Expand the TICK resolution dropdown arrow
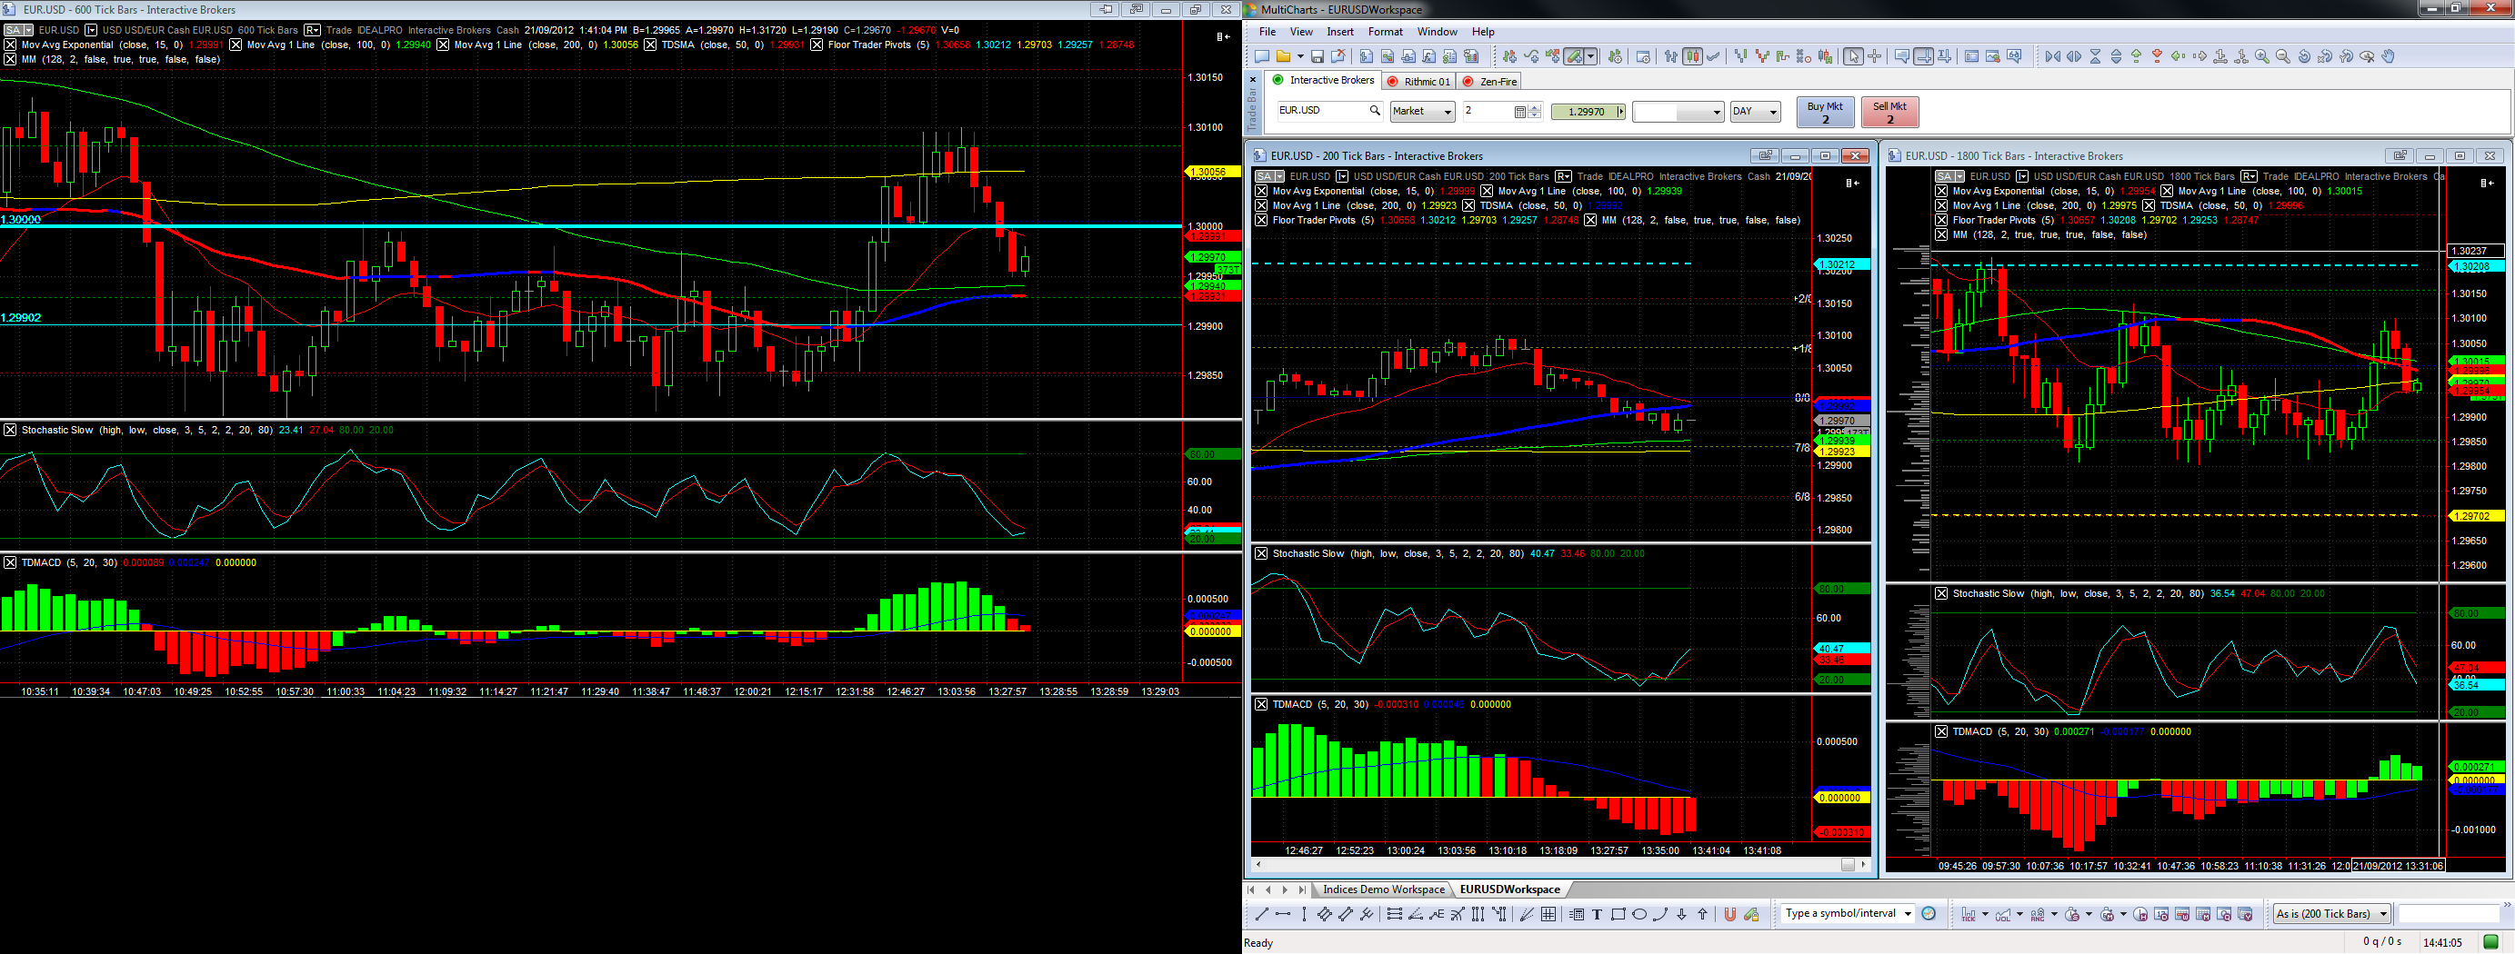The height and width of the screenshot is (954, 2515). 1985,914
